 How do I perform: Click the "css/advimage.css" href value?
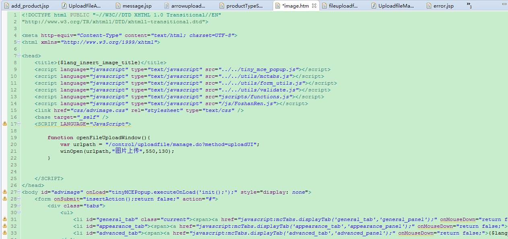point(99,110)
